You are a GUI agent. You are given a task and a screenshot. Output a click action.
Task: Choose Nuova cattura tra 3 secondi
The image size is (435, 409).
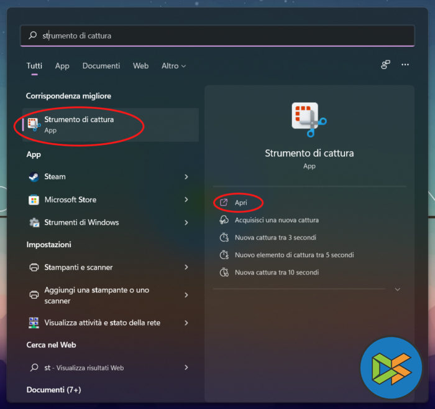click(275, 238)
